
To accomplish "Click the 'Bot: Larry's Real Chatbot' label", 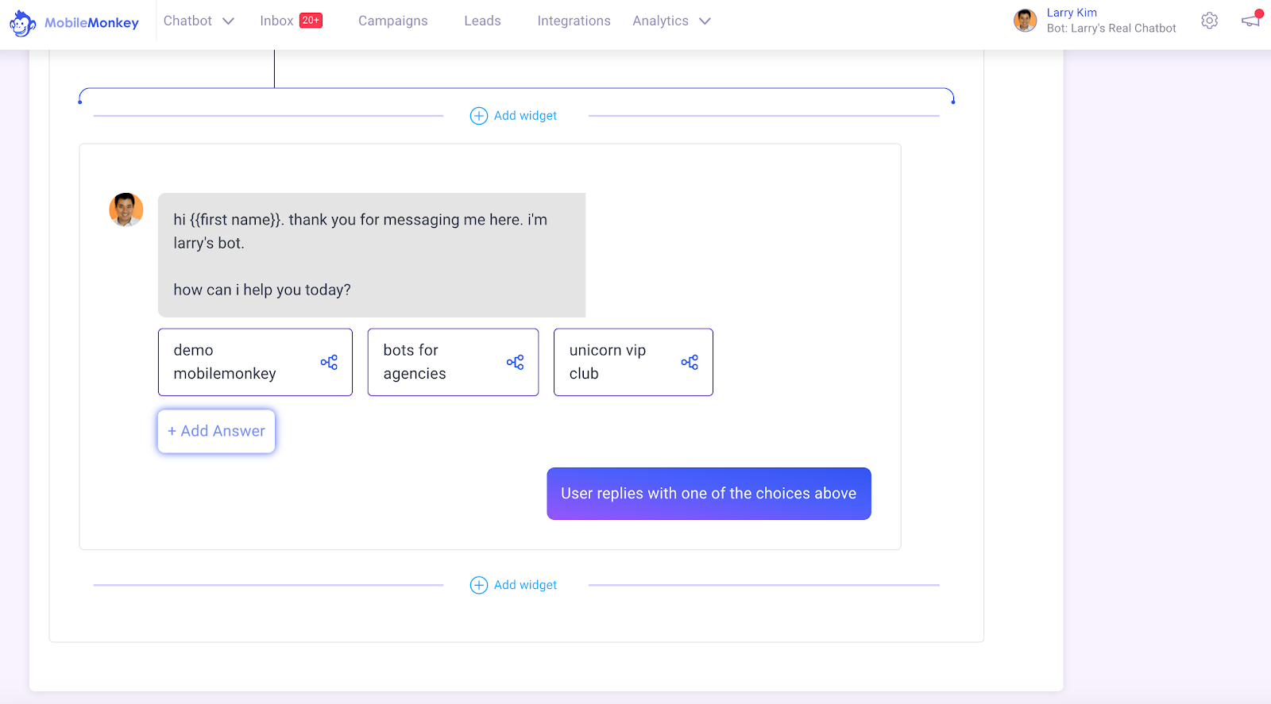I will [x=1111, y=29].
